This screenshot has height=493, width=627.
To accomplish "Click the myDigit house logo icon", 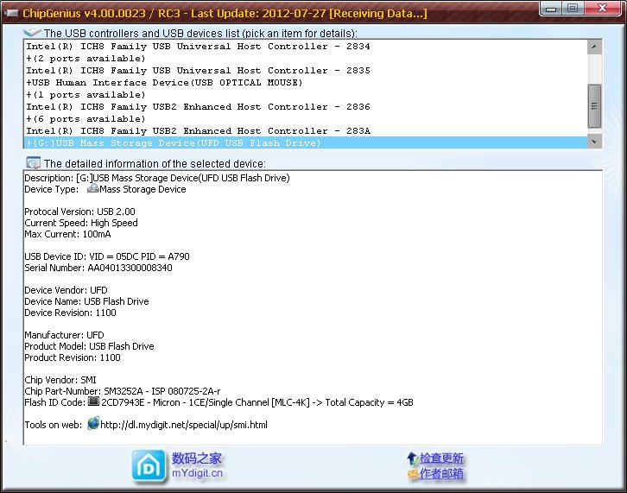I will 149,466.
